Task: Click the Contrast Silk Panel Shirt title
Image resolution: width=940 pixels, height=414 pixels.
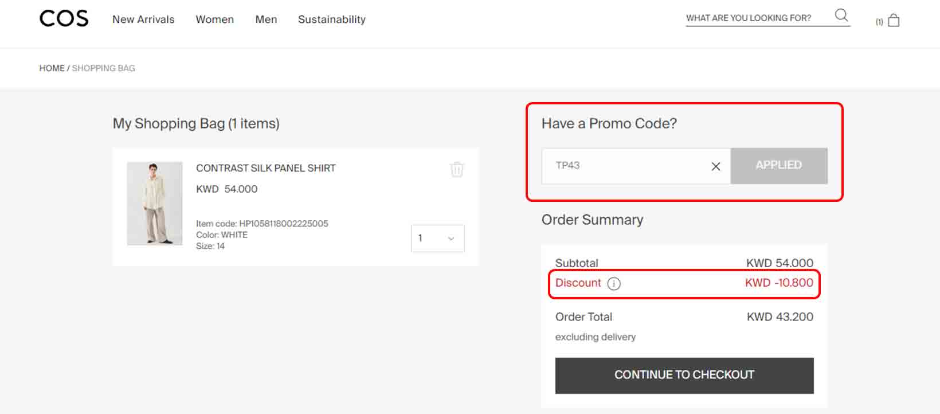Action: 266,168
